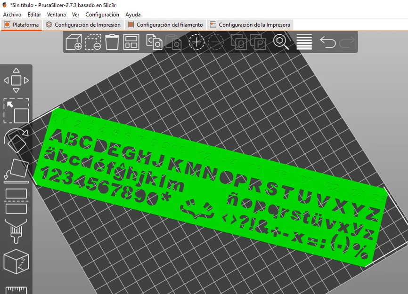Switch to Configuración de la Impresora tab
This screenshot has height=294, width=408.
click(x=250, y=25)
